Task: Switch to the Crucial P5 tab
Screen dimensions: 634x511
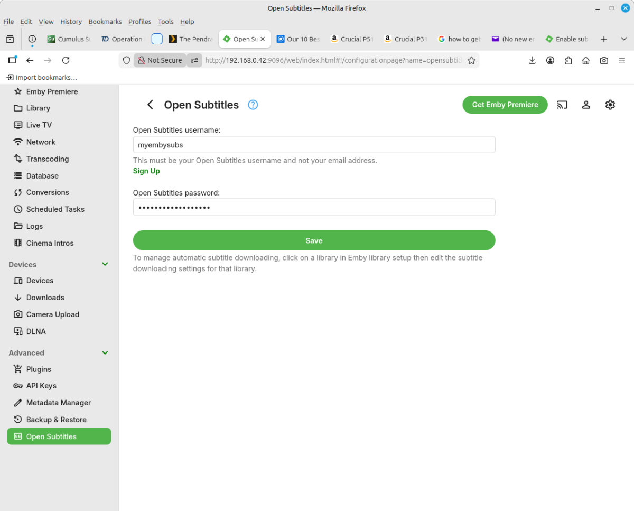Action: (x=352, y=39)
